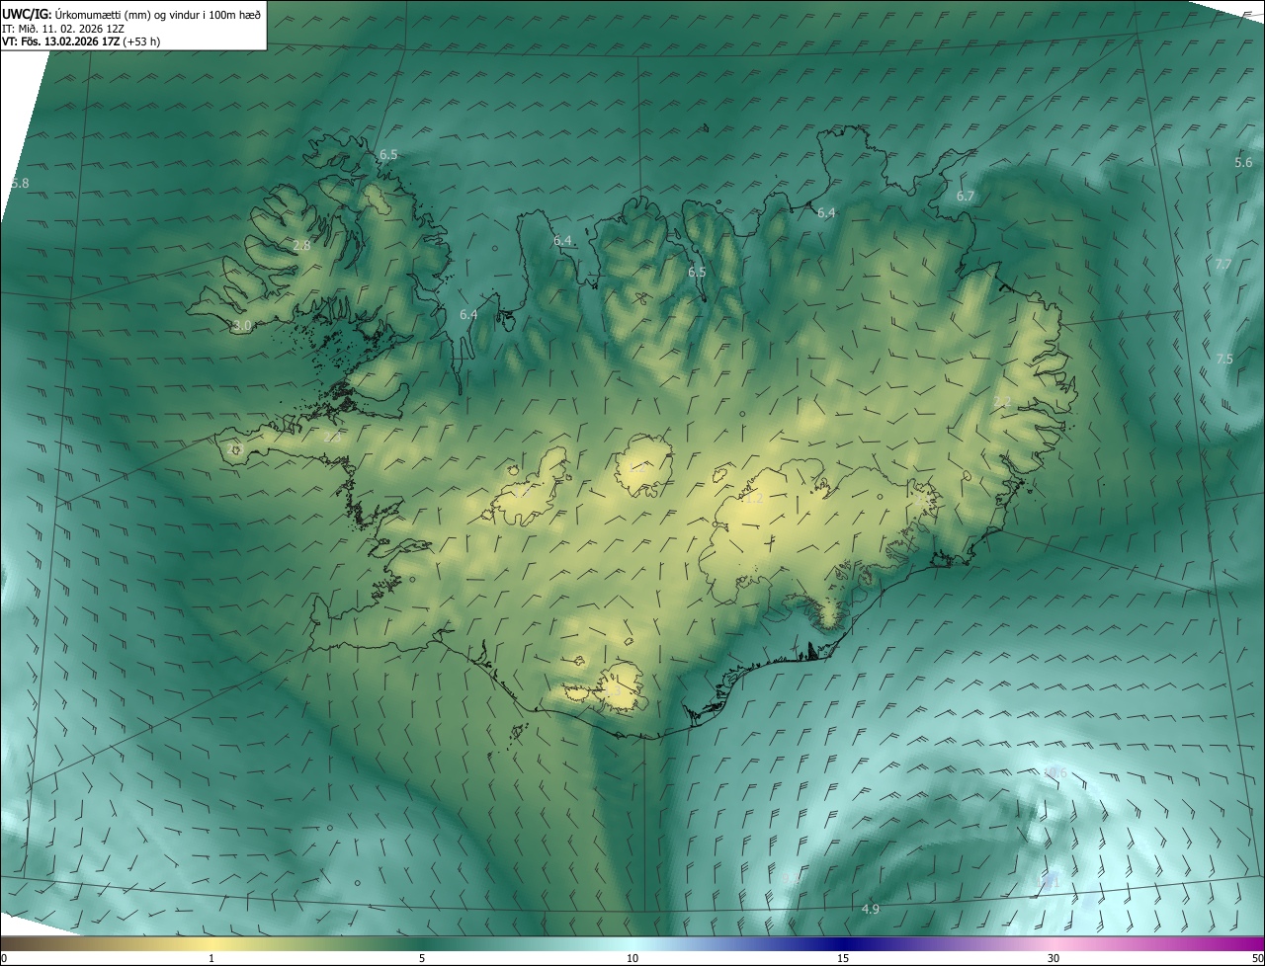
Task: Click the '7.5' value east of Iceland
Action: (x=1224, y=360)
